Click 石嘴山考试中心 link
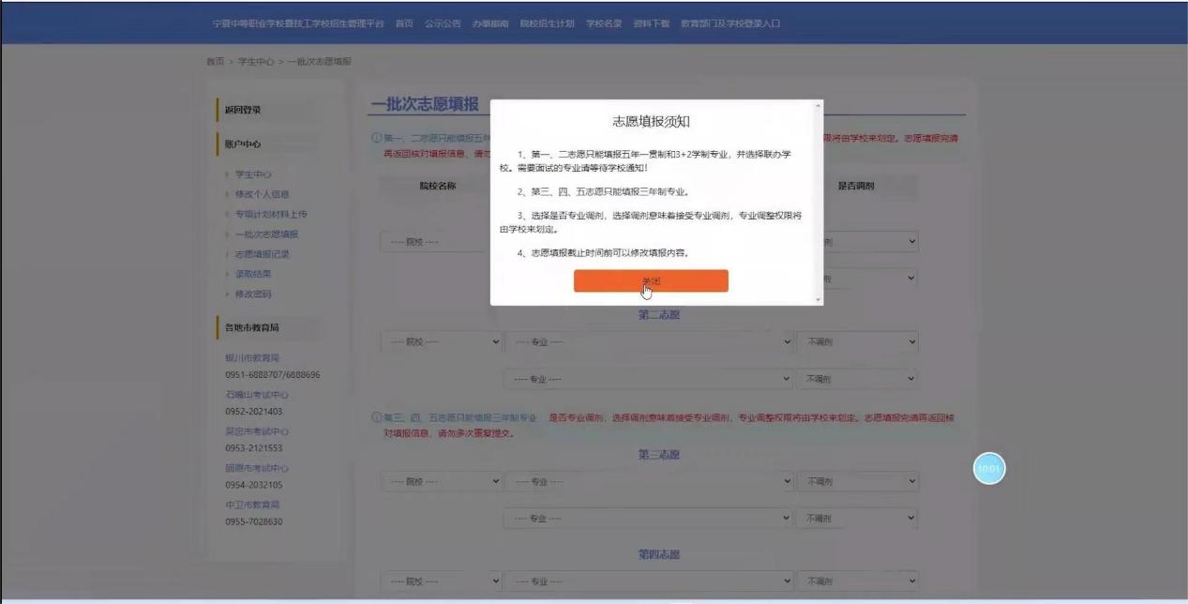Screen dimensions: 1188x604 coord(256,395)
